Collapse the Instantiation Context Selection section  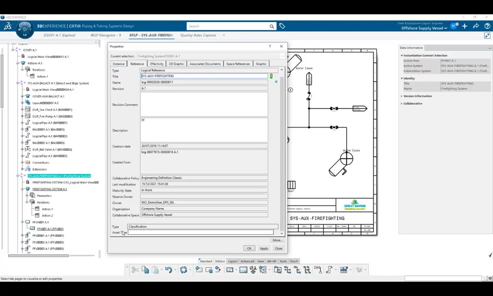(x=402, y=55)
